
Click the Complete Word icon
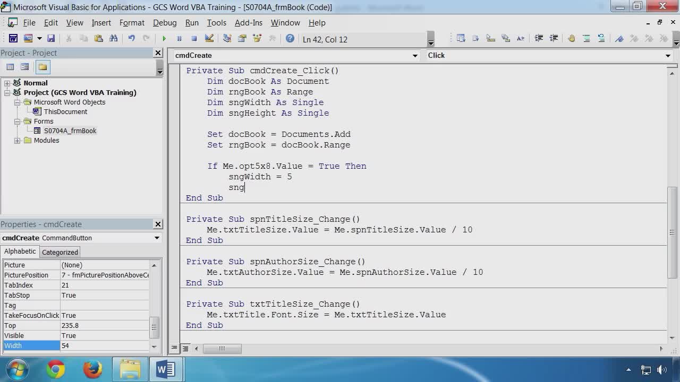pyautogui.click(x=520, y=38)
